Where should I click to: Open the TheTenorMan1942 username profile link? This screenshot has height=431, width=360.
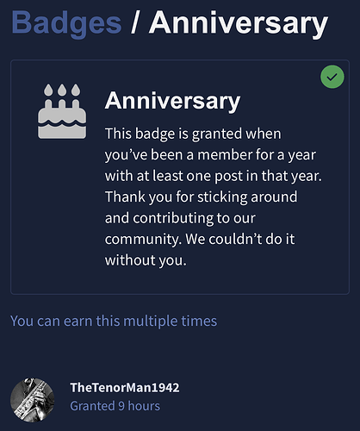click(125, 387)
